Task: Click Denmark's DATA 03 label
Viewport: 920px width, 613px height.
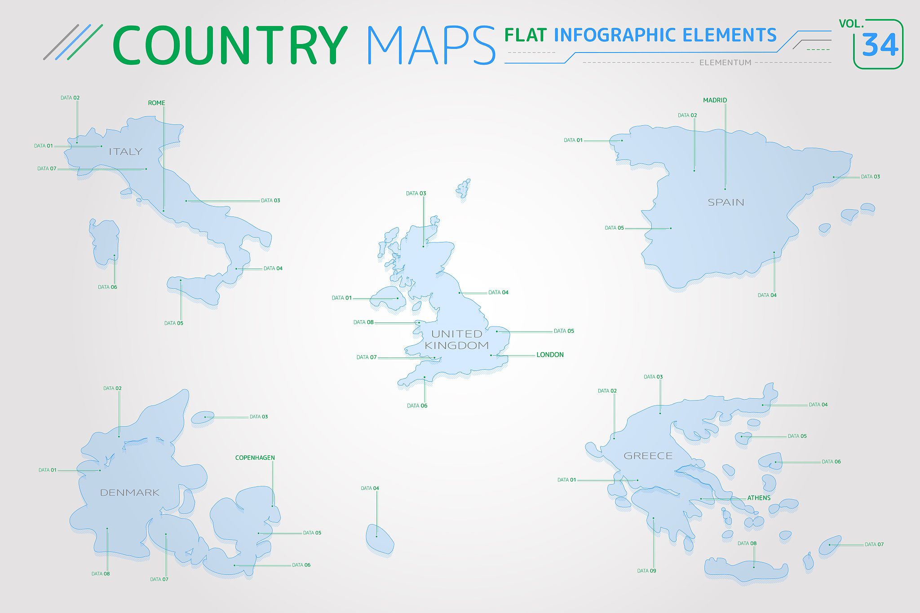Action: 259,417
